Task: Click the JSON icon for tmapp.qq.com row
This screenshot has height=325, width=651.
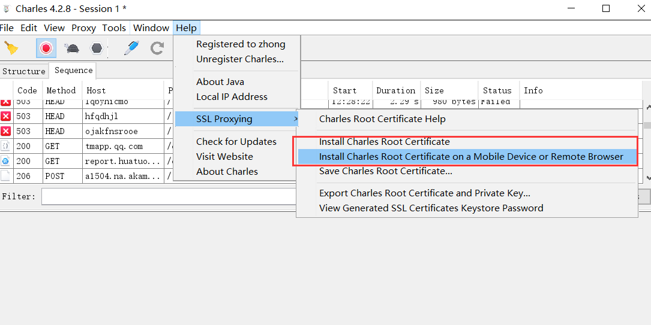Action: (5, 146)
